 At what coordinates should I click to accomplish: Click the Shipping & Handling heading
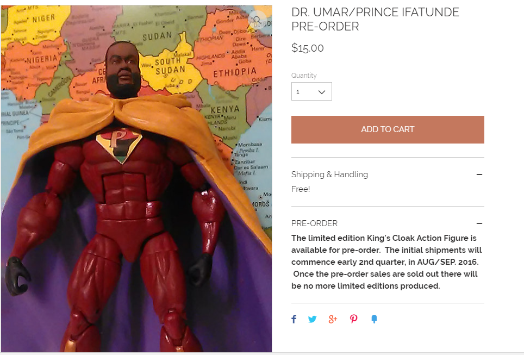click(329, 175)
